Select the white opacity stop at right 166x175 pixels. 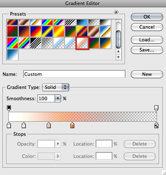[156, 108]
